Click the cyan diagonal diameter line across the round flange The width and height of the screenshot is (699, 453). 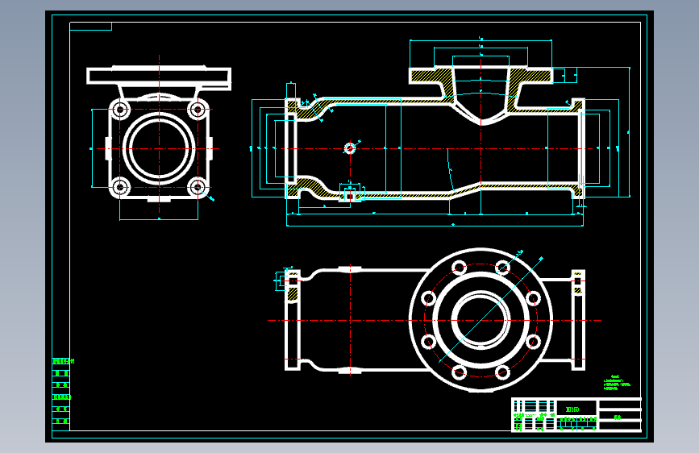click(x=490, y=311)
